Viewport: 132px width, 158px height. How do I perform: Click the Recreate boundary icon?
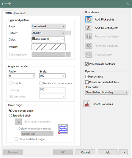(89, 46)
